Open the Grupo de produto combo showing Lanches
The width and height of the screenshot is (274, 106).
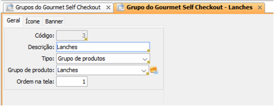(x=103, y=70)
